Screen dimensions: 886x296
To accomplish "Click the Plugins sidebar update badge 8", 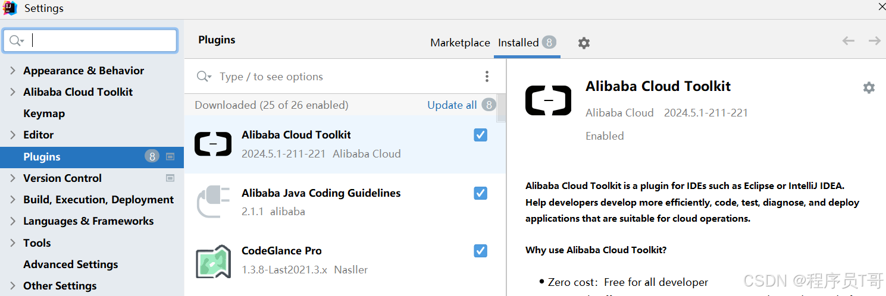I will (x=152, y=156).
